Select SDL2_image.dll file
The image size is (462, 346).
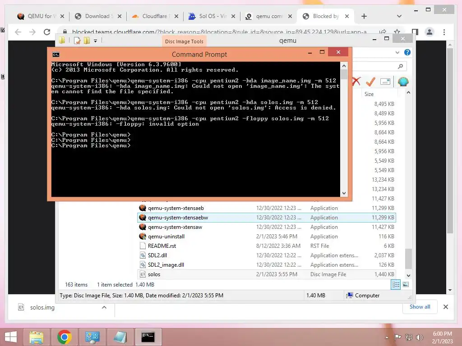tap(266, 264)
